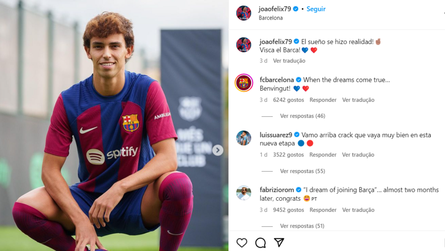Share the post with the paper plane icon

pyautogui.click(x=279, y=242)
